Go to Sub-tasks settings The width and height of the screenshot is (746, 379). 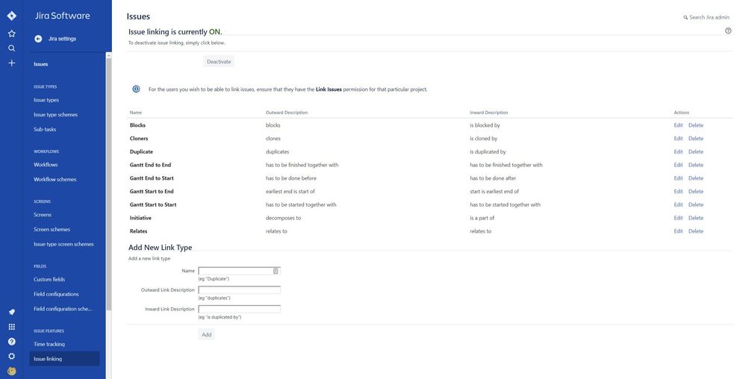[45, 129]
